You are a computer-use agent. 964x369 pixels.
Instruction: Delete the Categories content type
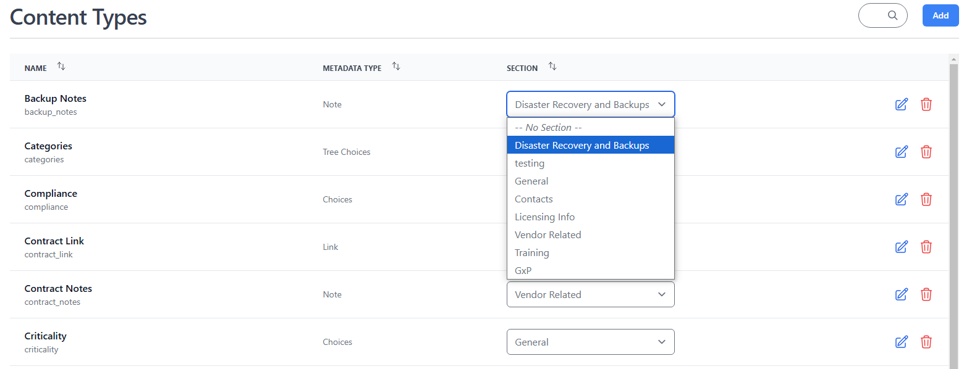(x=926, y=152)
